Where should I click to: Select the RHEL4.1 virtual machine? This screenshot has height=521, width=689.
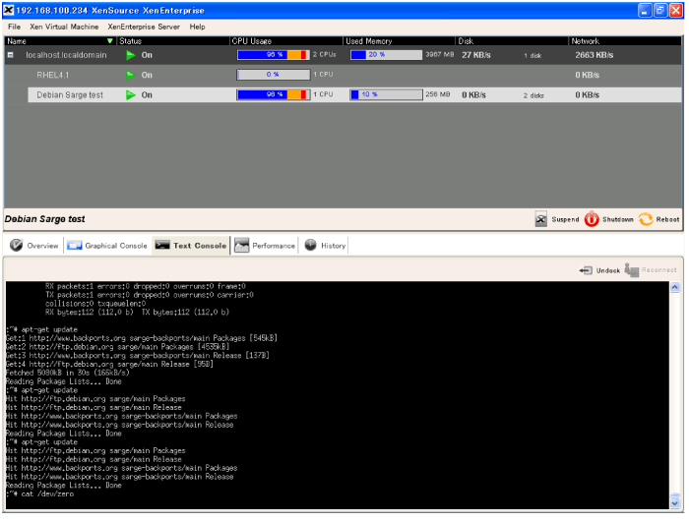[53, 75]
